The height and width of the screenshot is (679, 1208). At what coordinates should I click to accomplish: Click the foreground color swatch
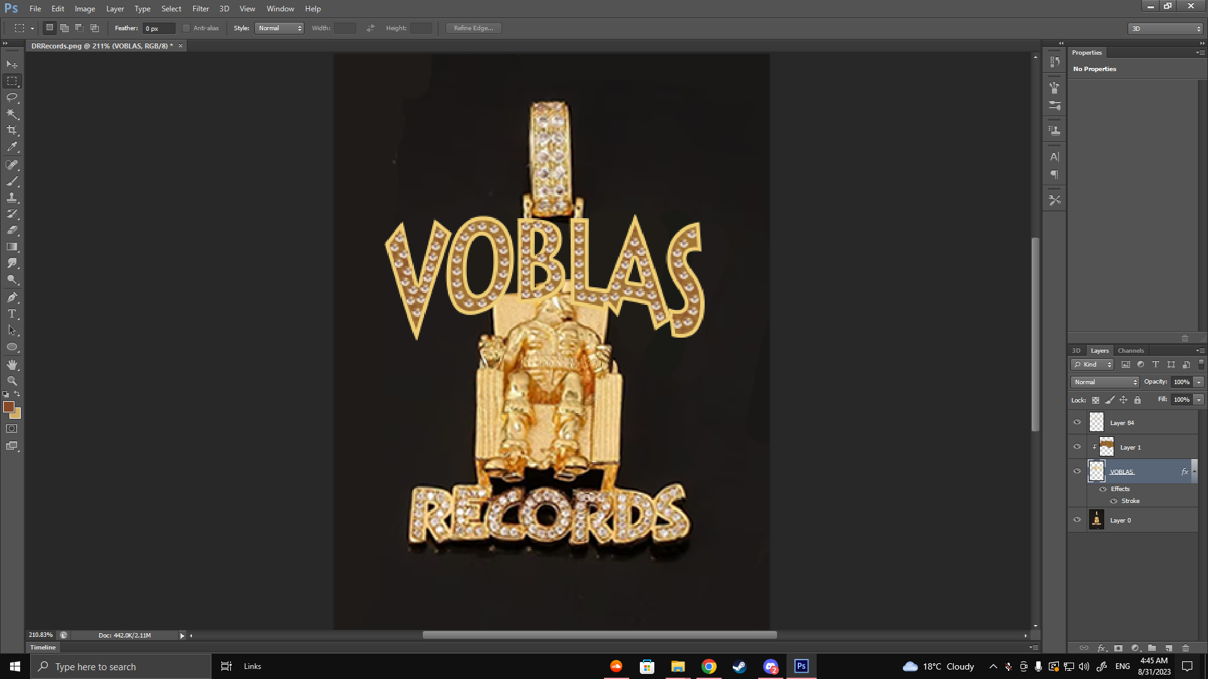(x=8, y=407)
